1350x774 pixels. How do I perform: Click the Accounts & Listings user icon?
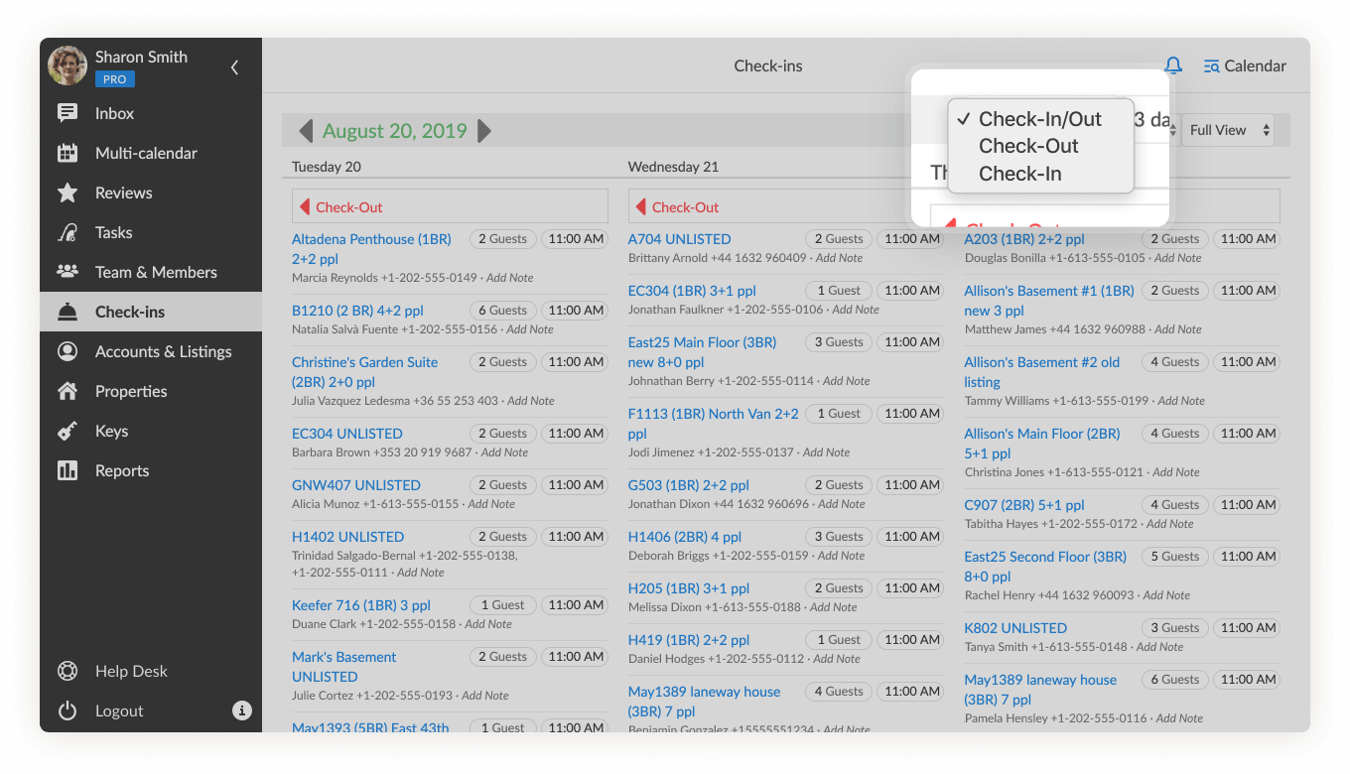pos(67,351)
